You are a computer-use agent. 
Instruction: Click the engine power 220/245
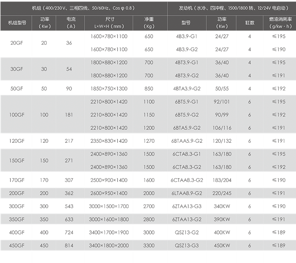coord(222,193)
